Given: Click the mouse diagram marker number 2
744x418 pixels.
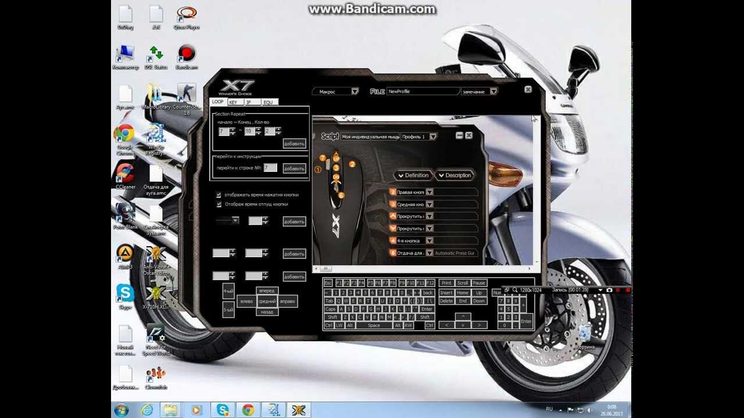Looking at the screenshot, I should point(352,164).
